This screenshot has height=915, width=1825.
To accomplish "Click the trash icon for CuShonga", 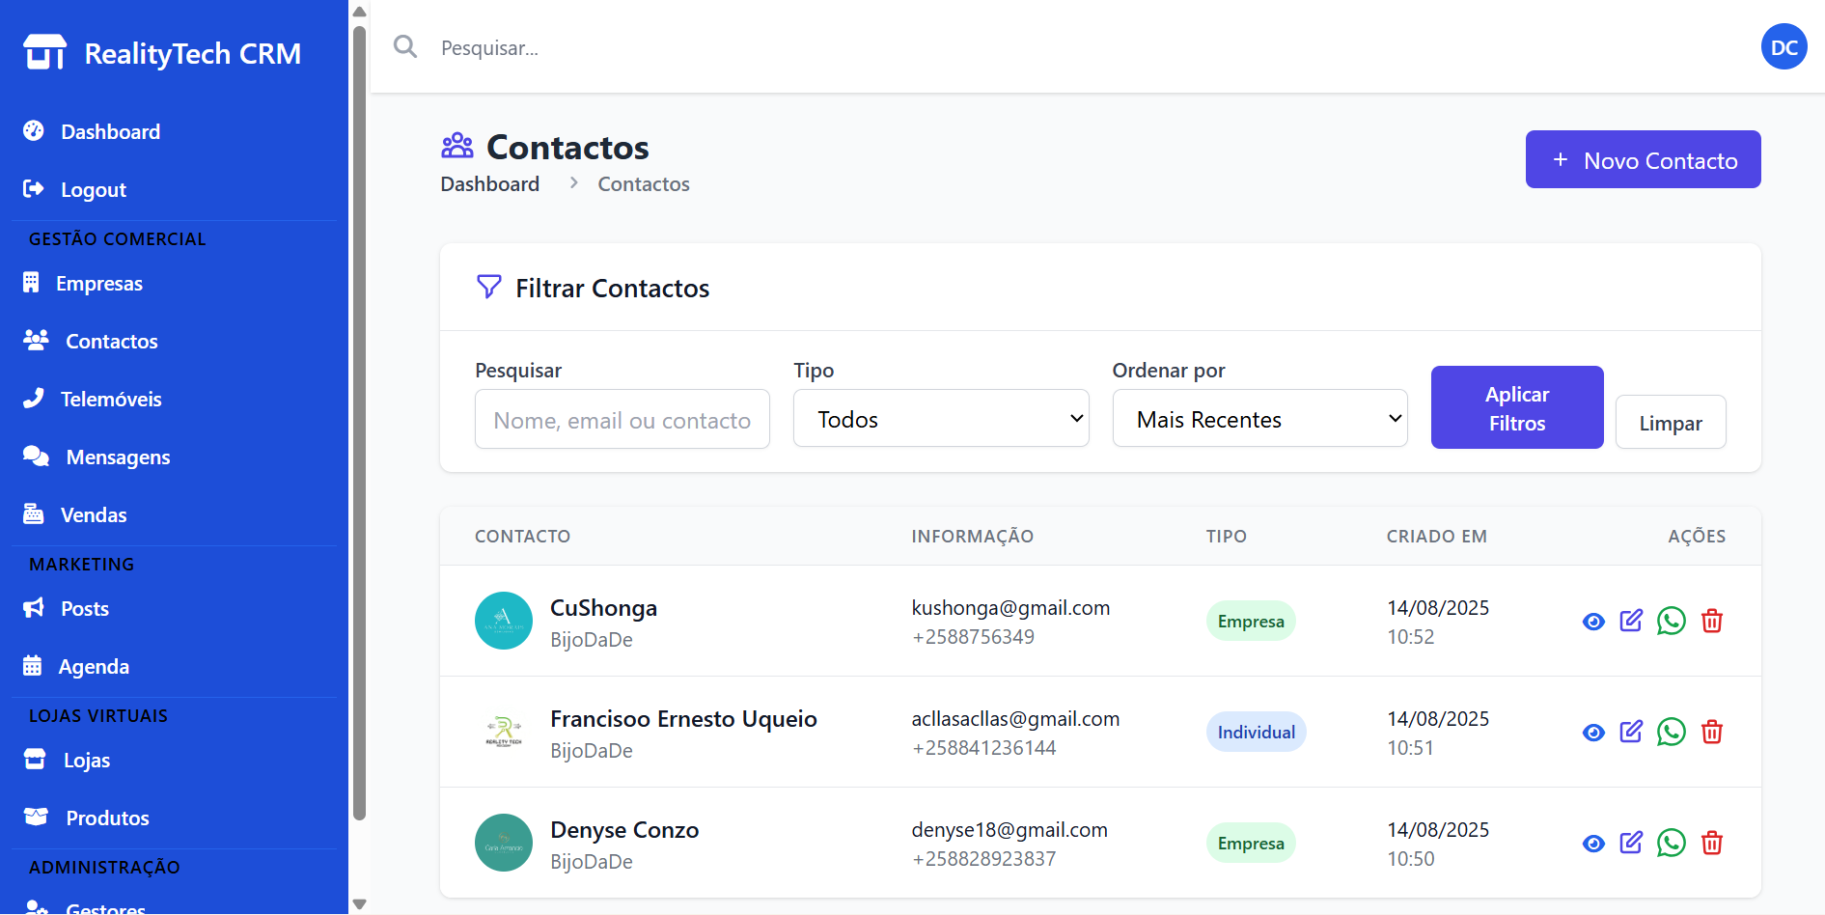I will (1712, 621).
